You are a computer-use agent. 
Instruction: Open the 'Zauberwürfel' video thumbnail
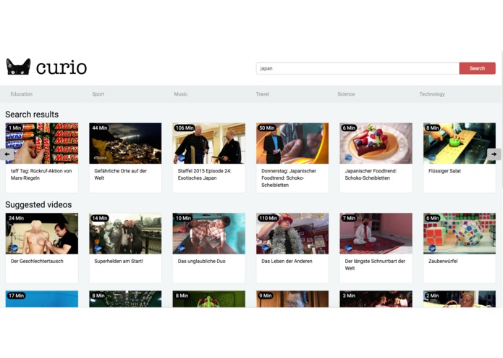click(x=460, y=233)
